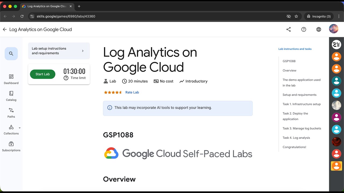Viewport: 344px width, 193px height.
Task: Reload the page with the browser refresh button
Action: (22, 16)
